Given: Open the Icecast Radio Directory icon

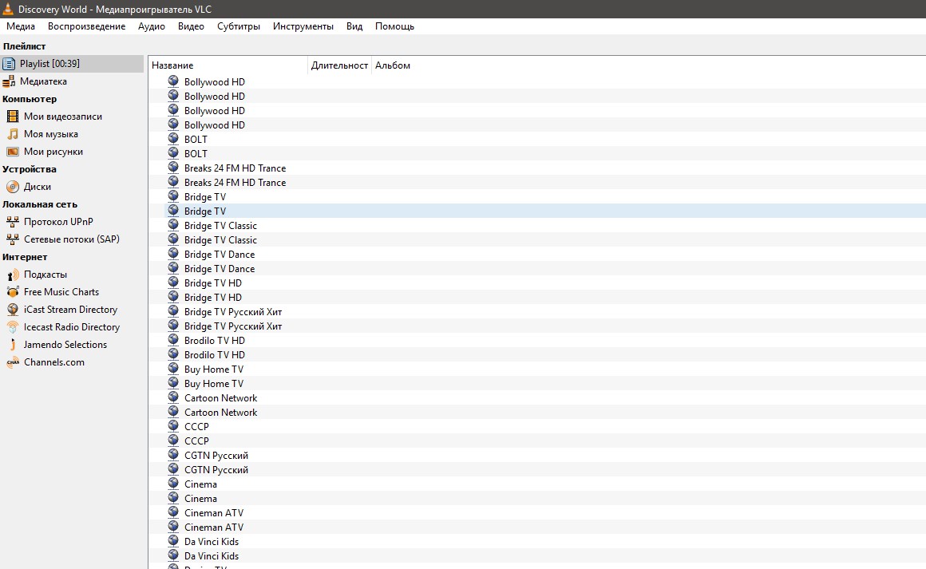Looking at the screenshot, I should click(13, 327).
